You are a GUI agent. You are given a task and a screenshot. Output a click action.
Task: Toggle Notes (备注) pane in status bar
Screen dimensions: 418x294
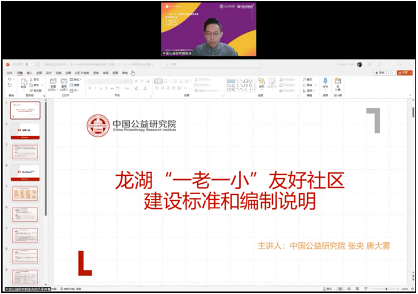[x=327, y=289]
